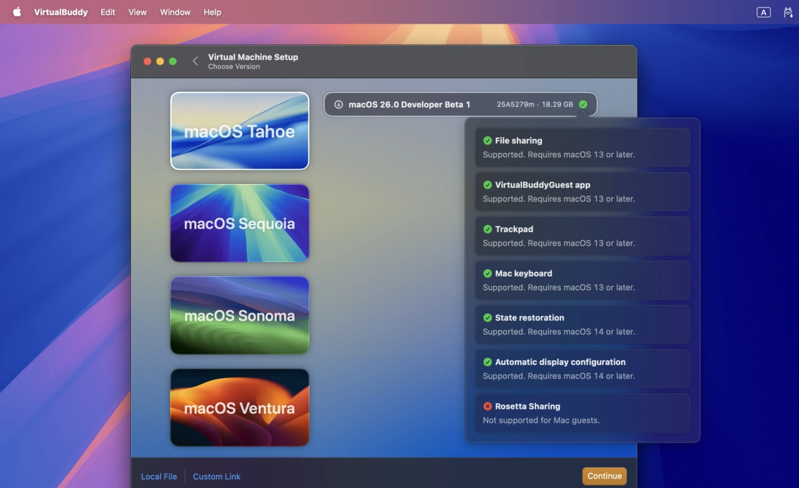Click the Trackpad supported check icon
Viewport: 799px width, 488px height.
[488, 229]
